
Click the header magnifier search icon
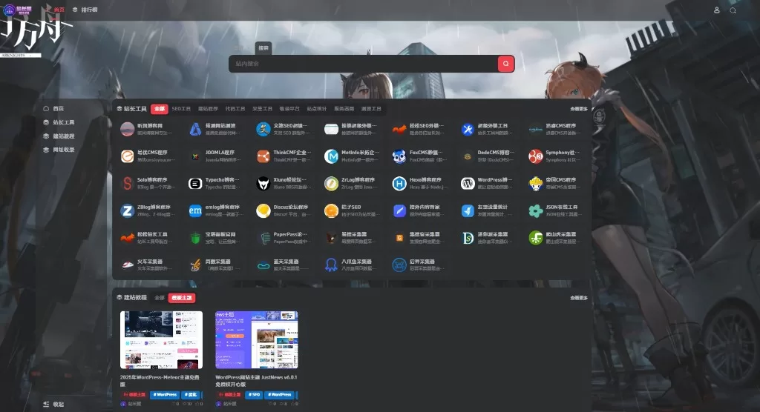tap(733, 10)
